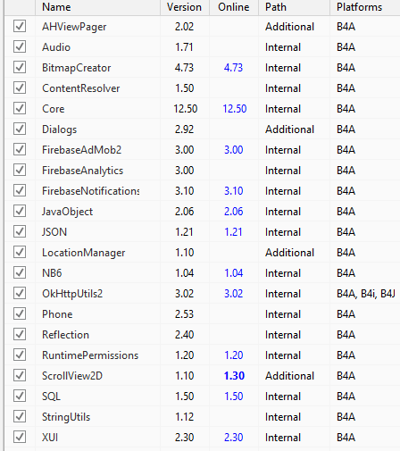The image size is (400, 451).
Task: Sort by the Platforms column header
Action: coord(365,7)
